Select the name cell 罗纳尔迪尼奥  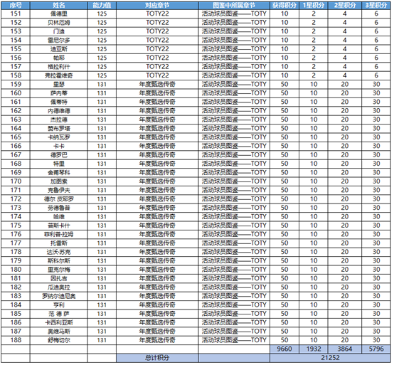pos(59,296)
